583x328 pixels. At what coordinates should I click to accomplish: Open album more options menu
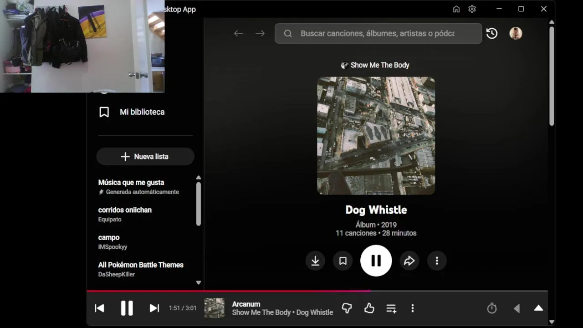click(437, 261)
